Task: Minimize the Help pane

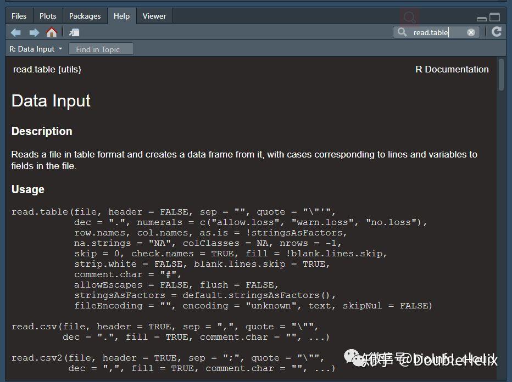Action: (x=482, y=19)
